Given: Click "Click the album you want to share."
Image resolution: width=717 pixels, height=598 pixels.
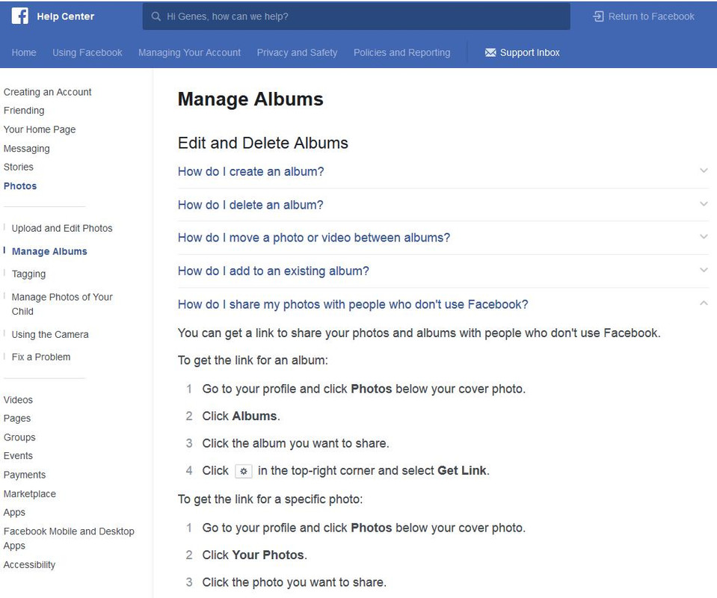Looking at the screenshot, I should point(296,443).
